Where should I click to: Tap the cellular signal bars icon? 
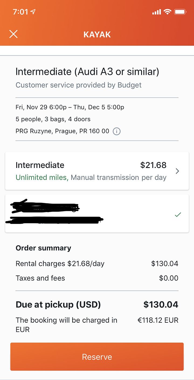click(x=156, y=12)
